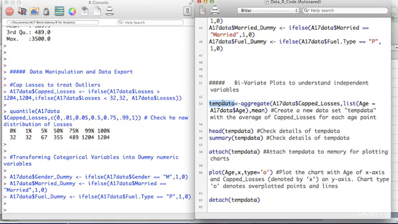Click the quantile values row "32 32 67 355"
Screen dimensions: 398x224
[60, 138]
